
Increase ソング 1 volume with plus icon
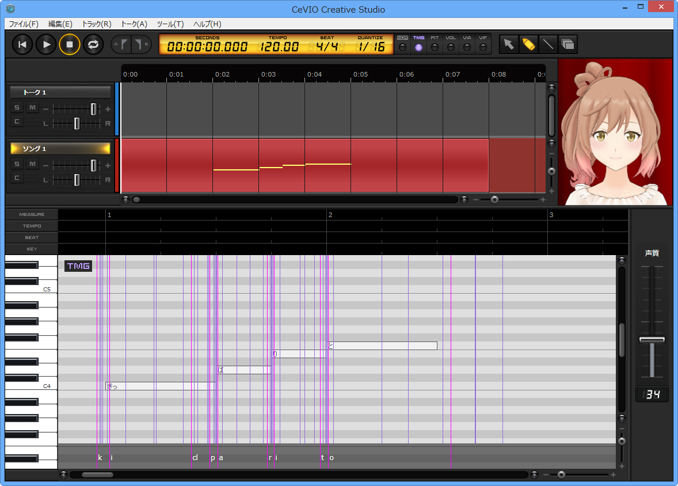[108, 165]
